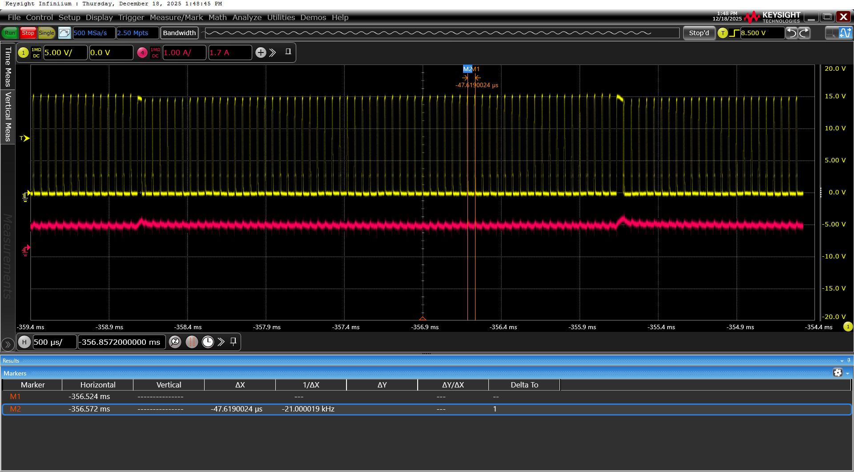Click the redo arrow icon
Image resolution: width=854 pixels, height=472 pixels.
click(x=804, y=33)
